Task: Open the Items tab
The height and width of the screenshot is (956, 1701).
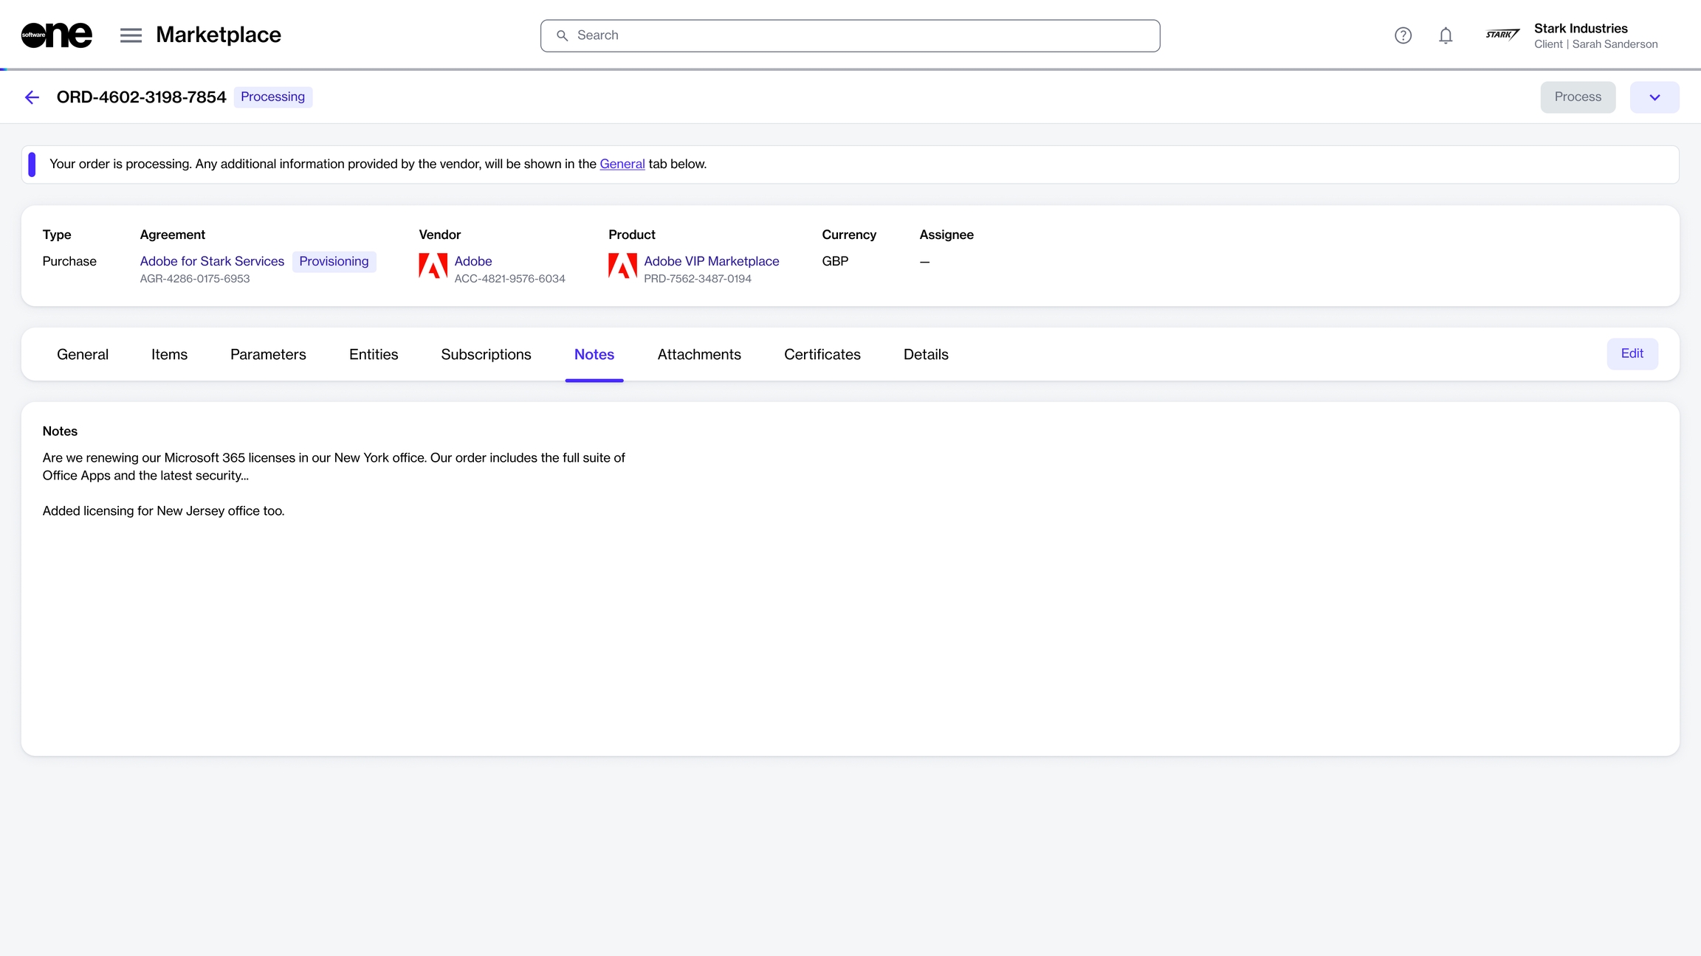Action: point(169,354)
